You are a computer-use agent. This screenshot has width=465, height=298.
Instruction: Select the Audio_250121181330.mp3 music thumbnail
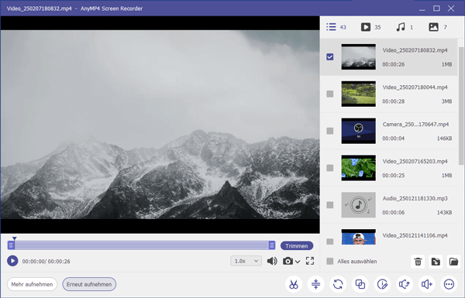(x=358, y=205)
